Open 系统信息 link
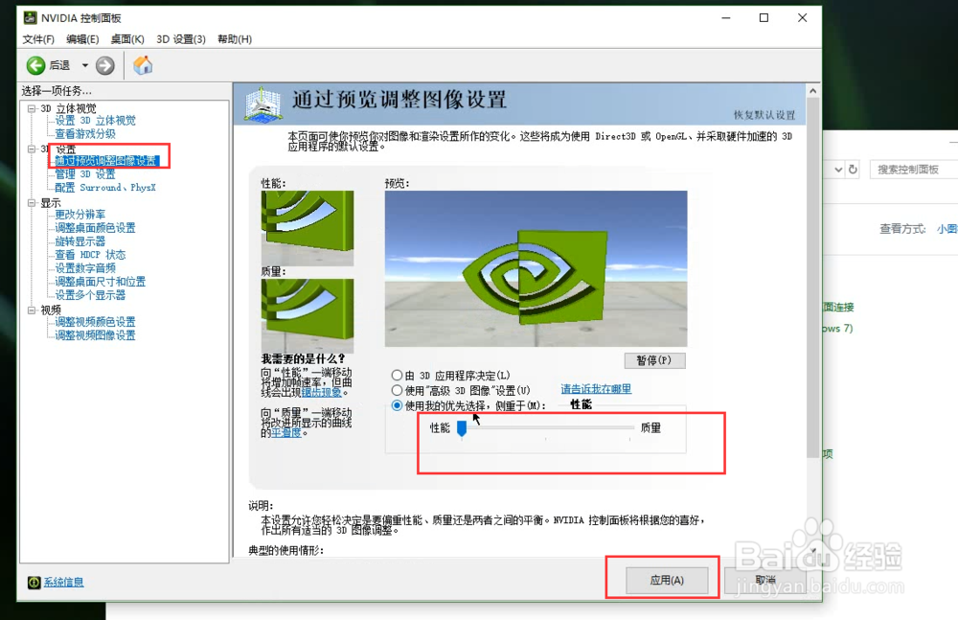The image size is (958, 620). coord(63,582)
